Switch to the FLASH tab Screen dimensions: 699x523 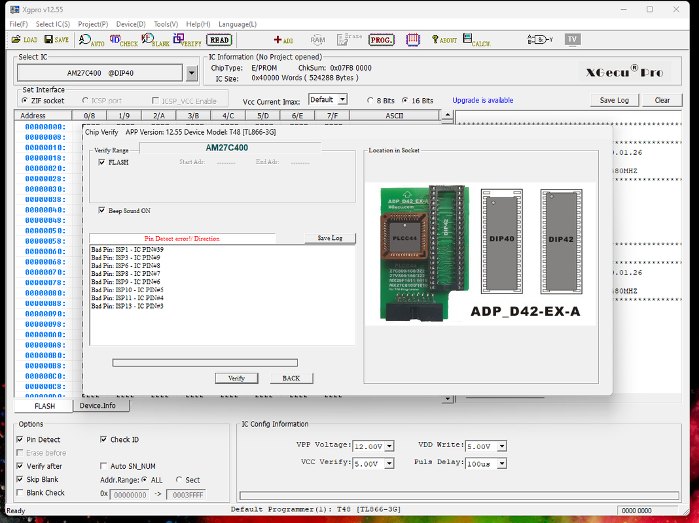[x=44, y=406]
